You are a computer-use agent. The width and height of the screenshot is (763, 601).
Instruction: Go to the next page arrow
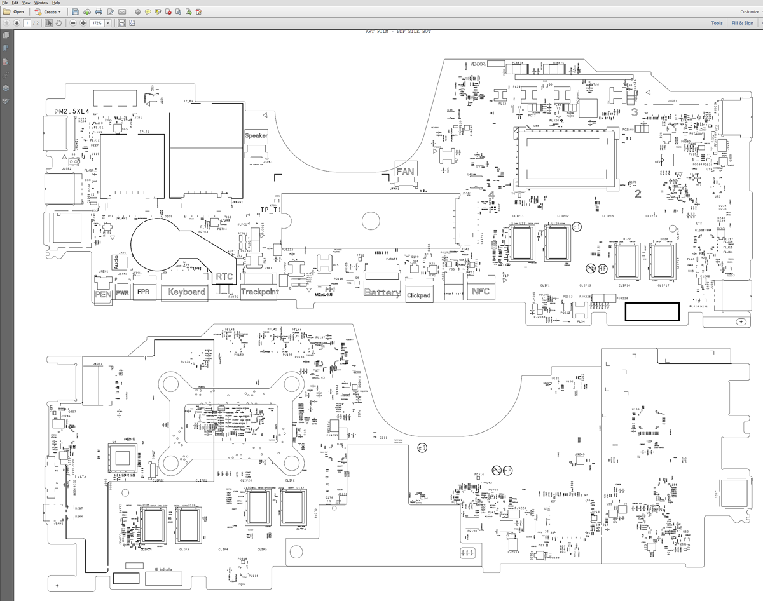click(x=17, y=23)
